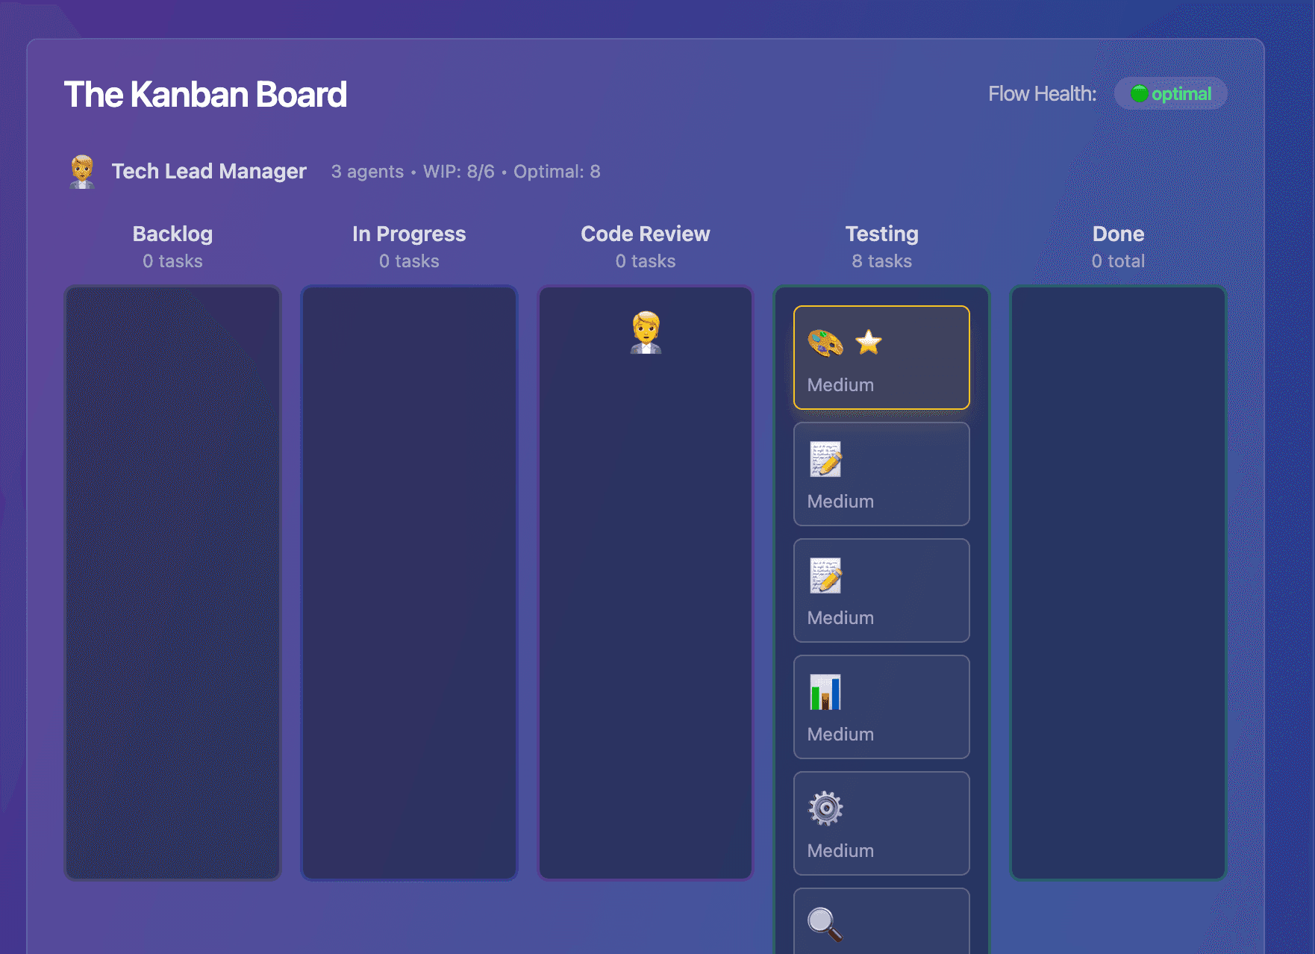Toggle the green status dot next to optimal

(x=1140, y=94)
